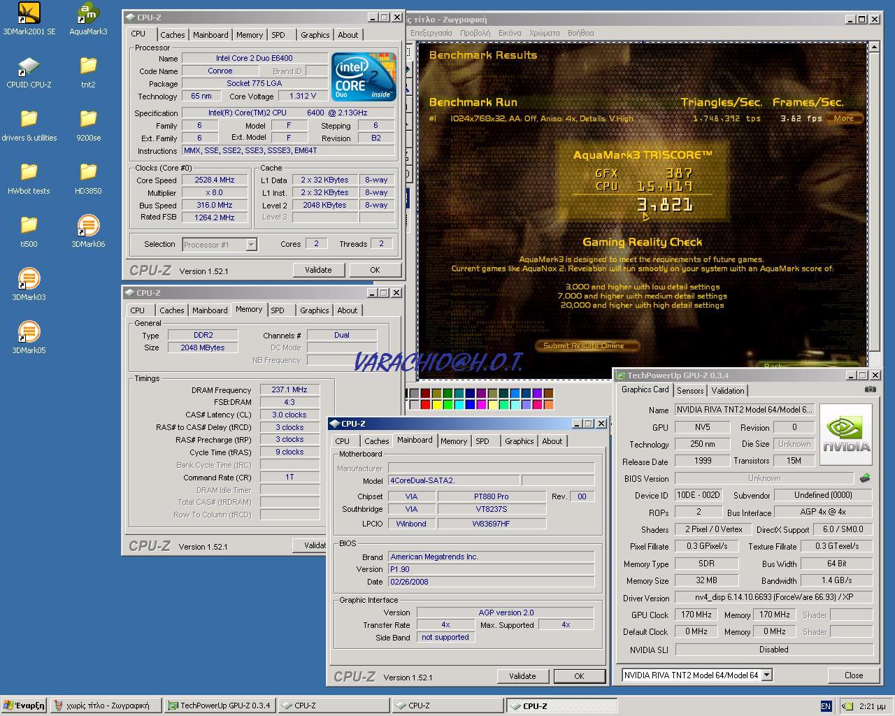Open the 9200se desktop folder
Screen dimensions: 895x716
pyautogui.click(x=88, y=125)
